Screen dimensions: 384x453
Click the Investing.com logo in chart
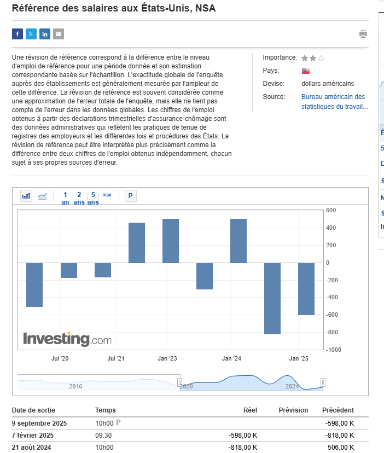pos(67,339)
